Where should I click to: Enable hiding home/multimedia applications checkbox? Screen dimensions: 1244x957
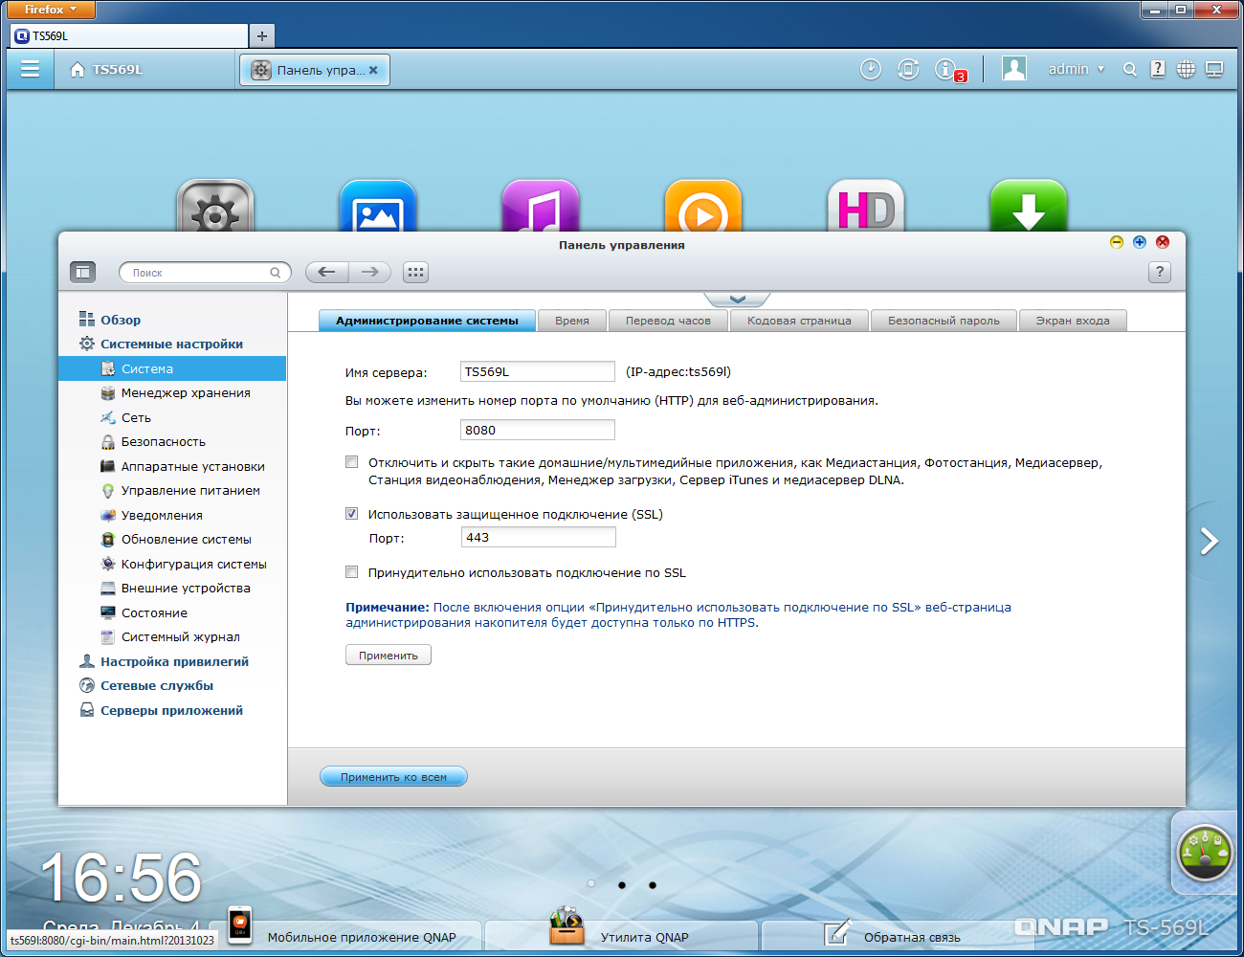tap(352, 462)
